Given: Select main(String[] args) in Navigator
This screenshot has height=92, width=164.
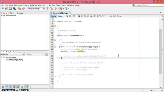Looking at the screenshot, I should point(16,60).
